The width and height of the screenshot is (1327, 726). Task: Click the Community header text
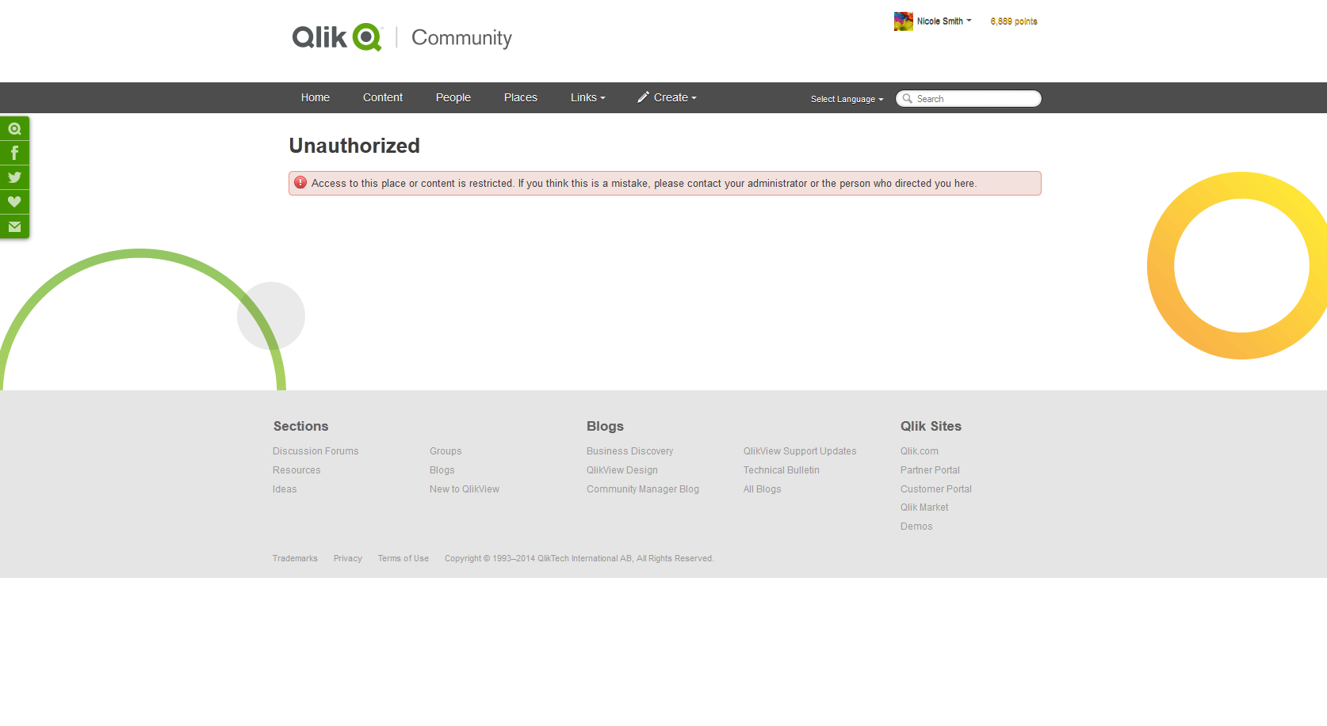click(x=461, y=38)
